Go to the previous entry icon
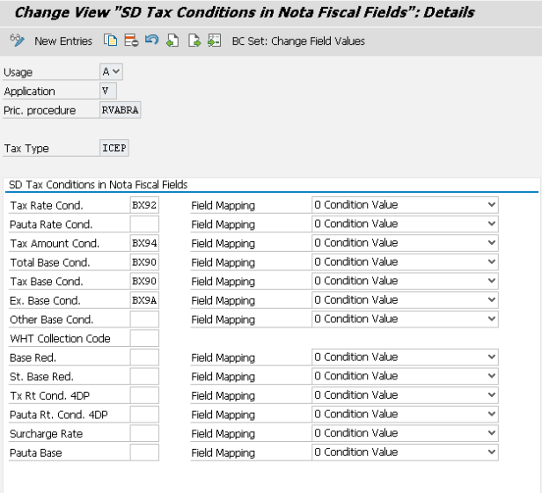This screenshot has height=493, width=542. click(x=172, y=40)
